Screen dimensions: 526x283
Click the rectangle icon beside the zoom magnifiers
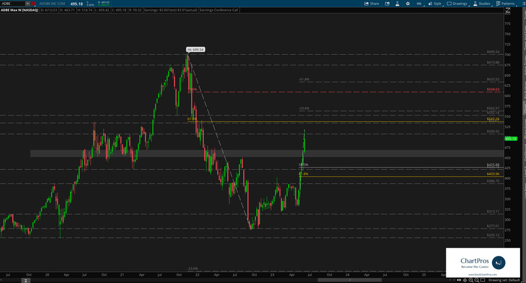click(483, 280)
